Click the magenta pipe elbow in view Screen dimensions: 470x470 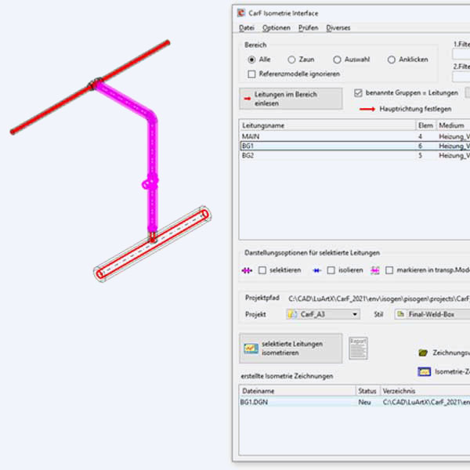[152, 117]
